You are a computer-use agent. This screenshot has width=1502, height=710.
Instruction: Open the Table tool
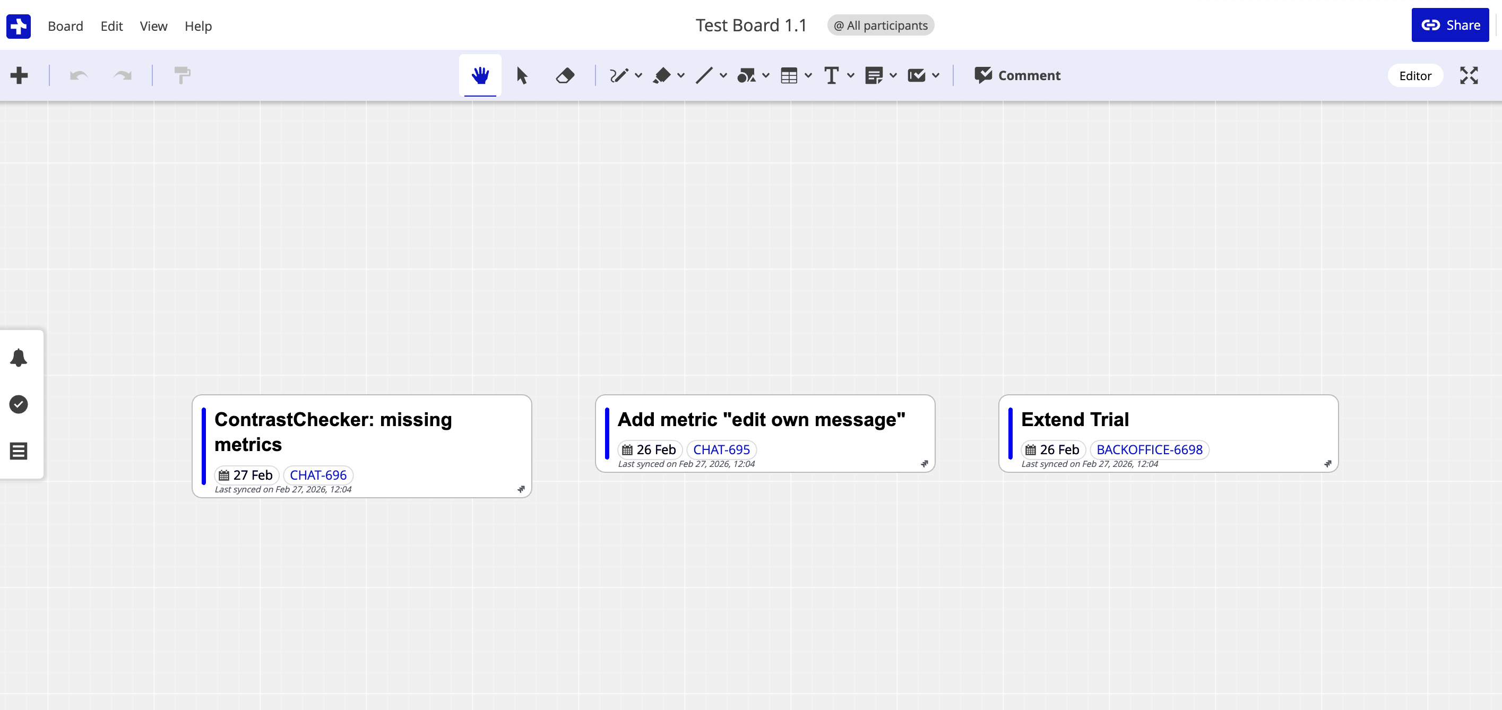790,75
